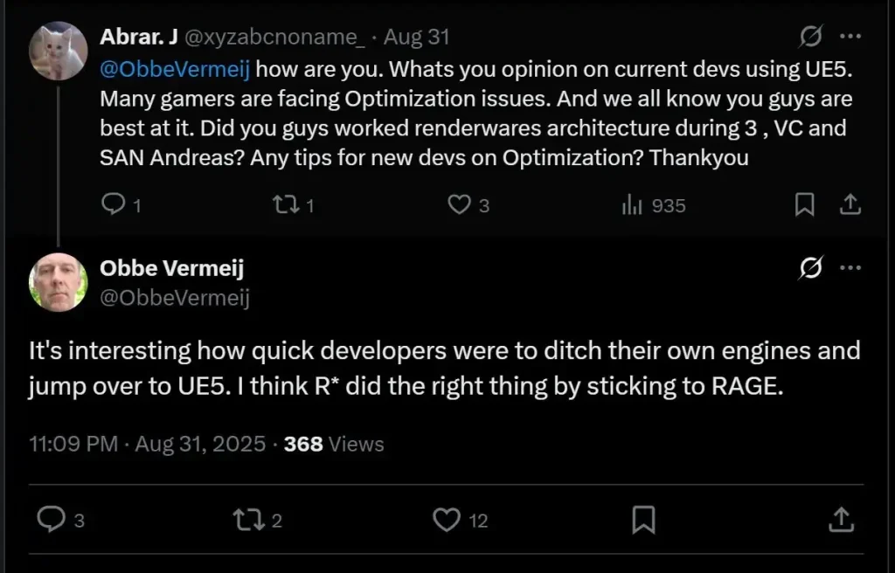Click Obbe Vermeij's profile picture
Image resolution: width=895 pixels, height=573 pixels.
(x=59, y=282)
